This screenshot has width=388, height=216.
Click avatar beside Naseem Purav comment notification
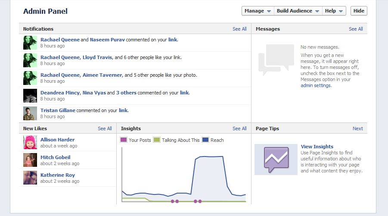(30, 43)
